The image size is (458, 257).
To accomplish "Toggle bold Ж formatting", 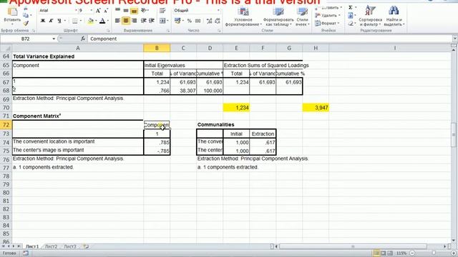I will [43, 21].
